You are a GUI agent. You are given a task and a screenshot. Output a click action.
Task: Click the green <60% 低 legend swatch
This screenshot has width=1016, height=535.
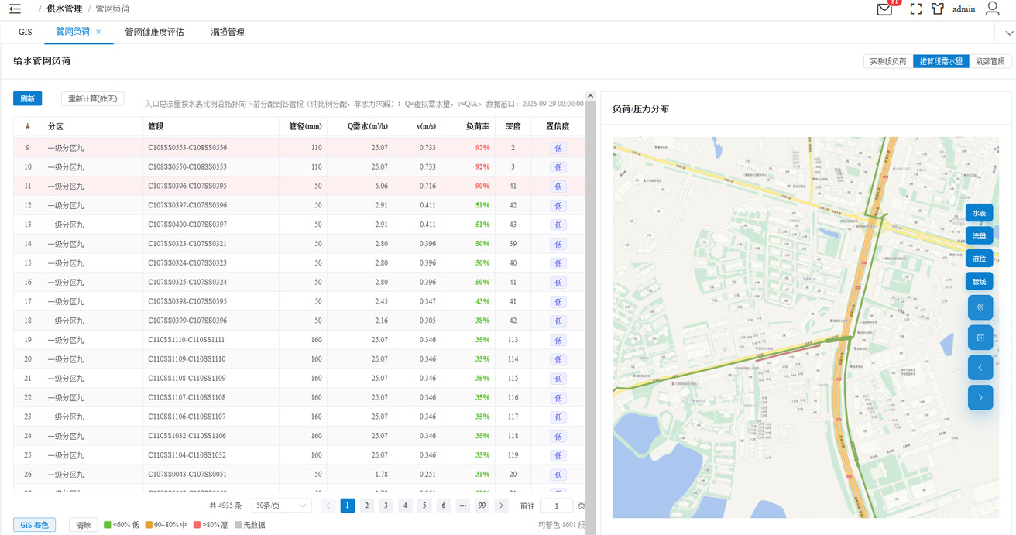point(108,525)
